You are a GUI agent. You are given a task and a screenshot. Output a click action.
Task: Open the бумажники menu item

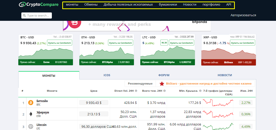click(168, 5)
